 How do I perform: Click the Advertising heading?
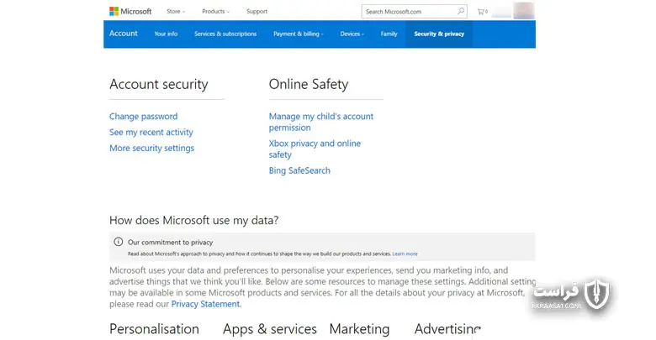pyautogui.click(x=447, y=329)
